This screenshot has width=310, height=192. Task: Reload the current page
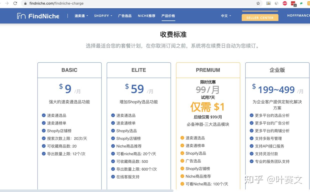(x=15, y=3)
